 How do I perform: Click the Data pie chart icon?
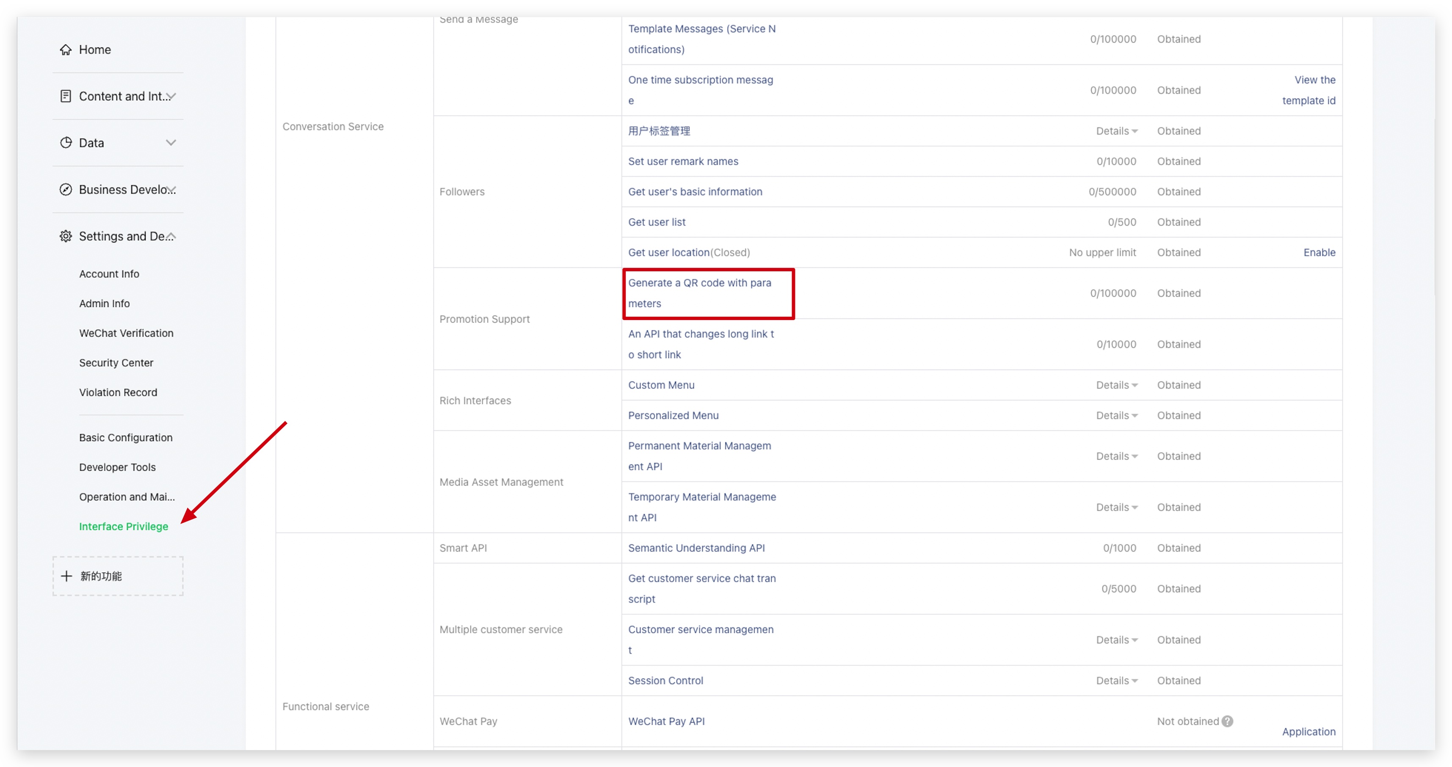tap(66, 143)
